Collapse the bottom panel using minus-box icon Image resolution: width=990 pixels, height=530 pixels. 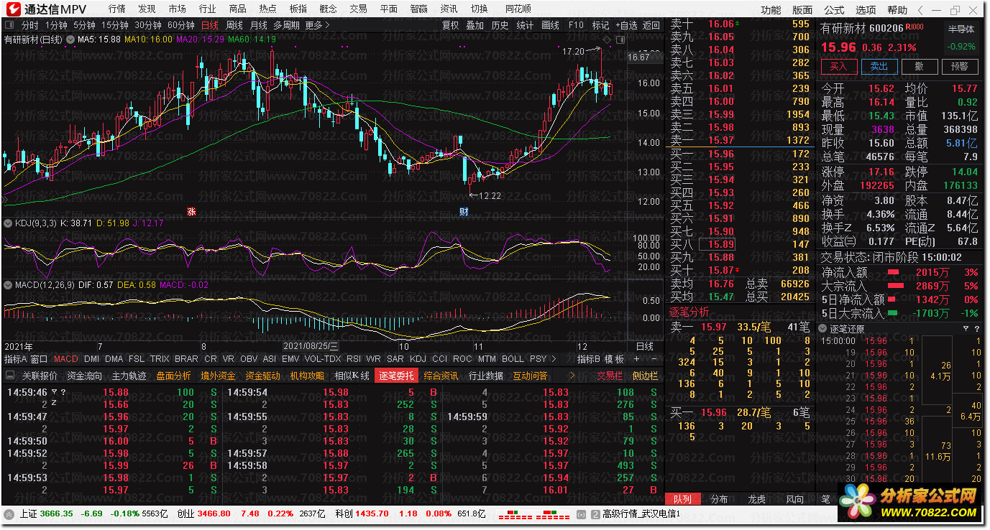(x=9, y=376)
